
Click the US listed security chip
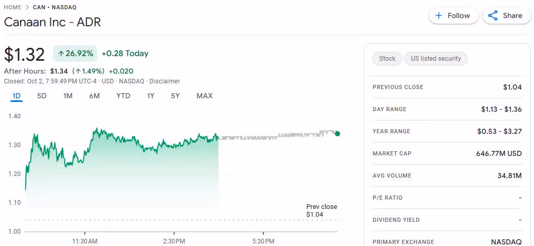click(436, 59)
